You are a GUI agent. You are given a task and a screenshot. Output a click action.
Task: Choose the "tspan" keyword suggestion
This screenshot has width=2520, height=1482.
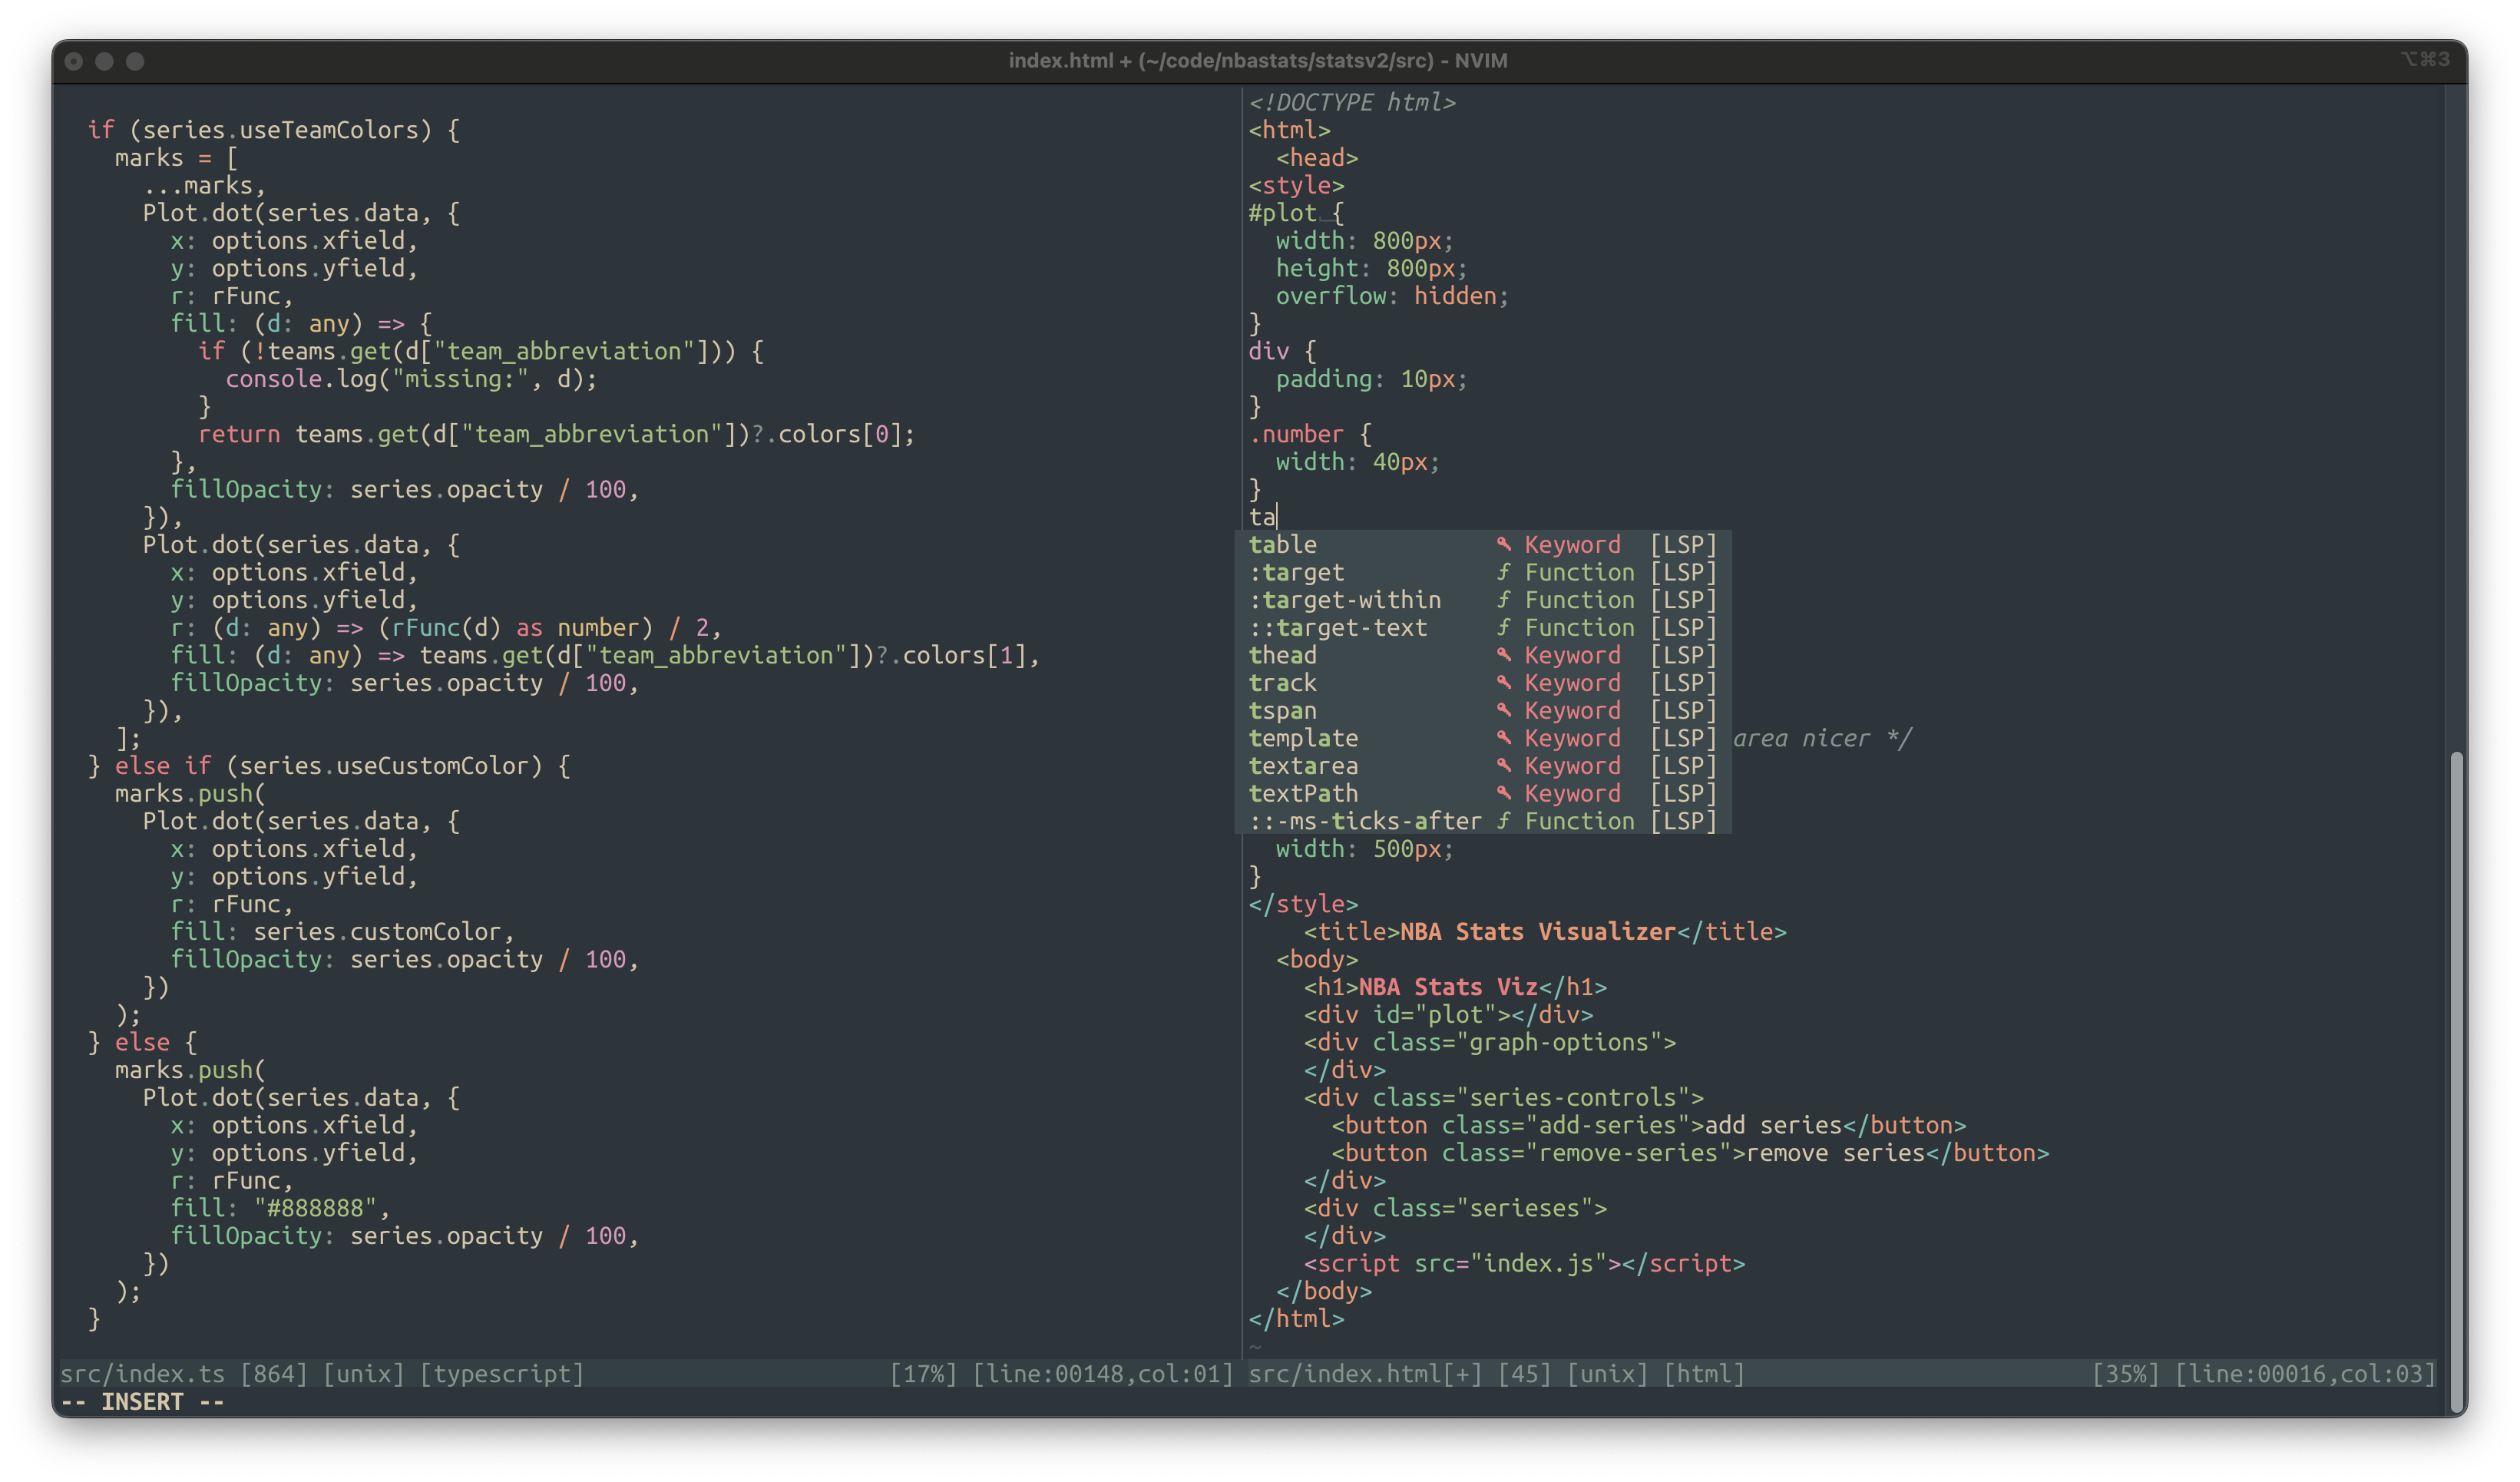[1283, 711]
